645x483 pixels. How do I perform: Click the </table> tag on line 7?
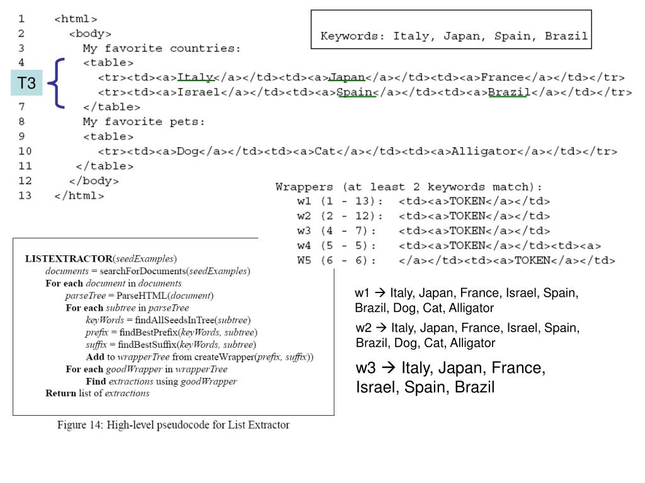pos(111,107)
